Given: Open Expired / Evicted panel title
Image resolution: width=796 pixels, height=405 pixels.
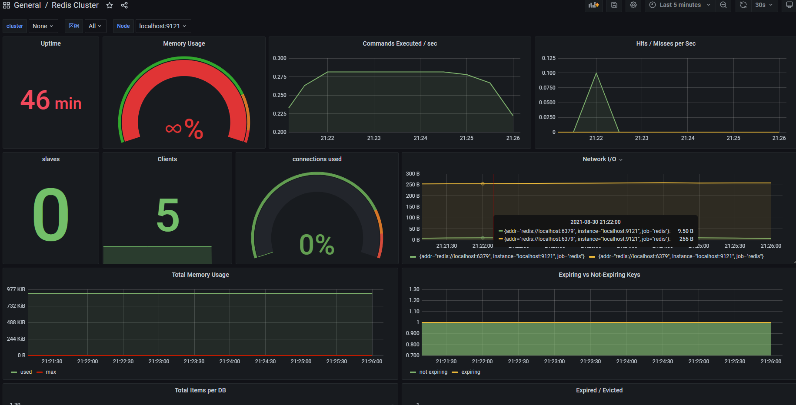Looking at the screenshot, I should 599,390.
